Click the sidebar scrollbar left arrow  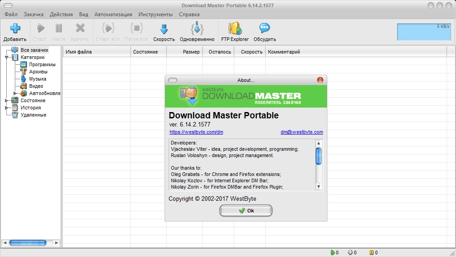tap(4, 243)
